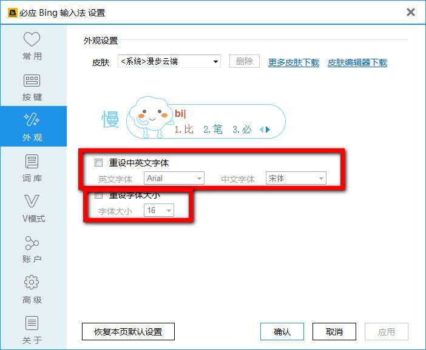Expand the 皮肤 skin dropdown

coord(169,61)
